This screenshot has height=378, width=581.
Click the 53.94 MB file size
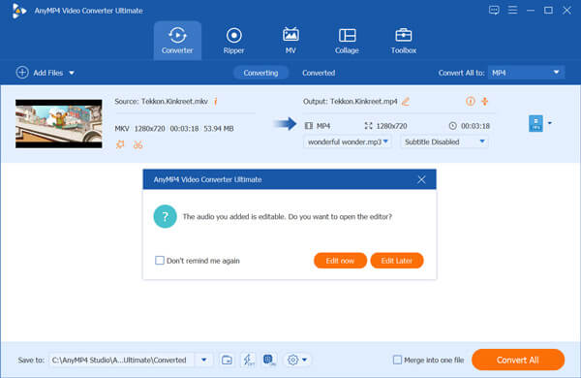[x=219, y=128]
